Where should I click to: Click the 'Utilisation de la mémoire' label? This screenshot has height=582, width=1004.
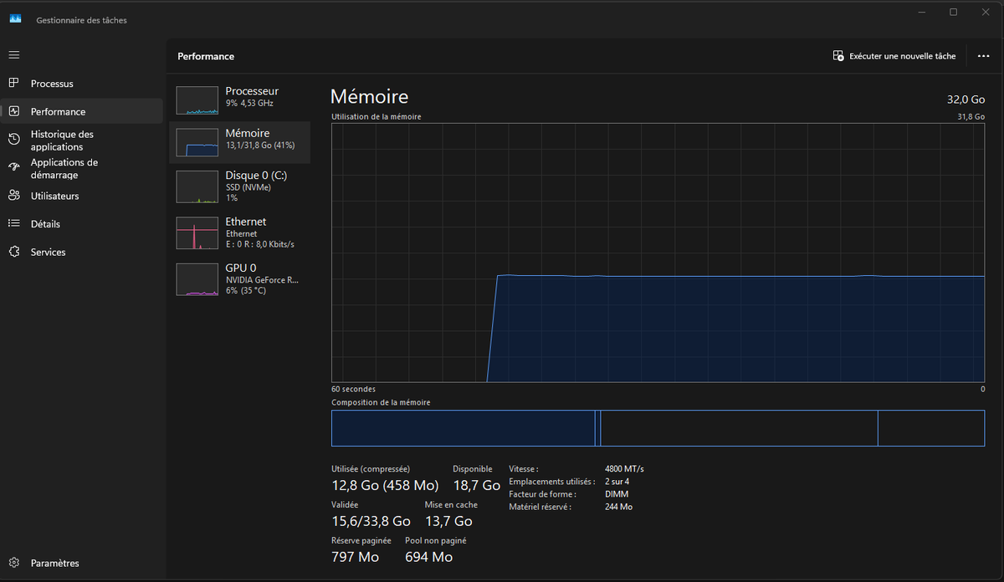pyautogui.click(x=376, y=117)
